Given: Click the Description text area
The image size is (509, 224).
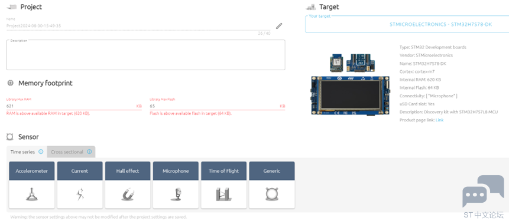Looking at the screenshot, I should point(146,55).
